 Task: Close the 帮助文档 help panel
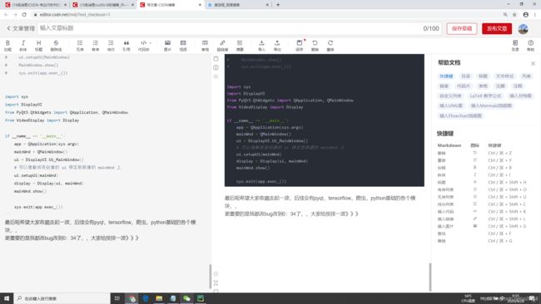pyautogui.click(x=533, y=64)
